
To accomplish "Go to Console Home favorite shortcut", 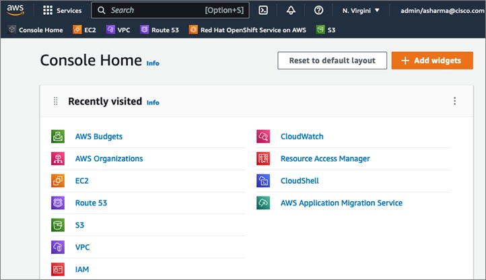I will 35,30.
